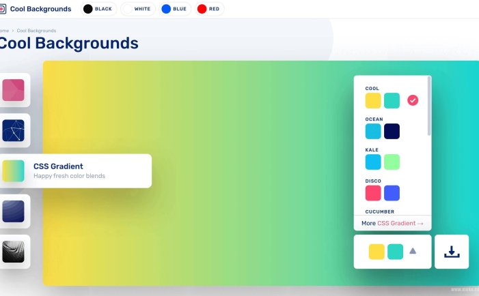The image size is (479, 296).
Task: Toggle the Blue color filter
Action: 175,9
